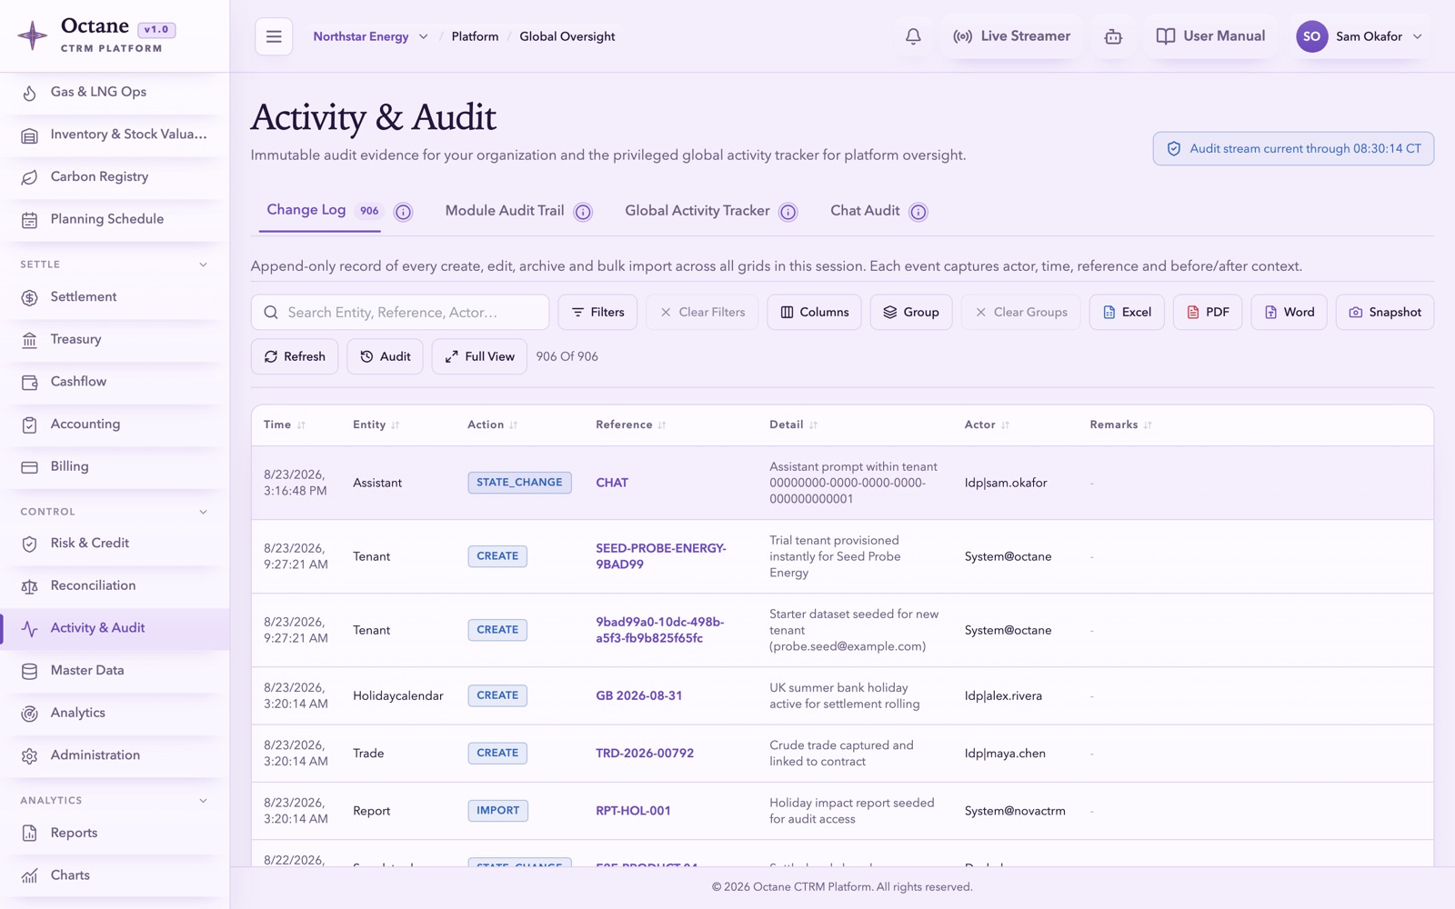This screenshot has height=909, width=1455.
Task: Open Planning Schedule
Action: click(x=115, y=219)
